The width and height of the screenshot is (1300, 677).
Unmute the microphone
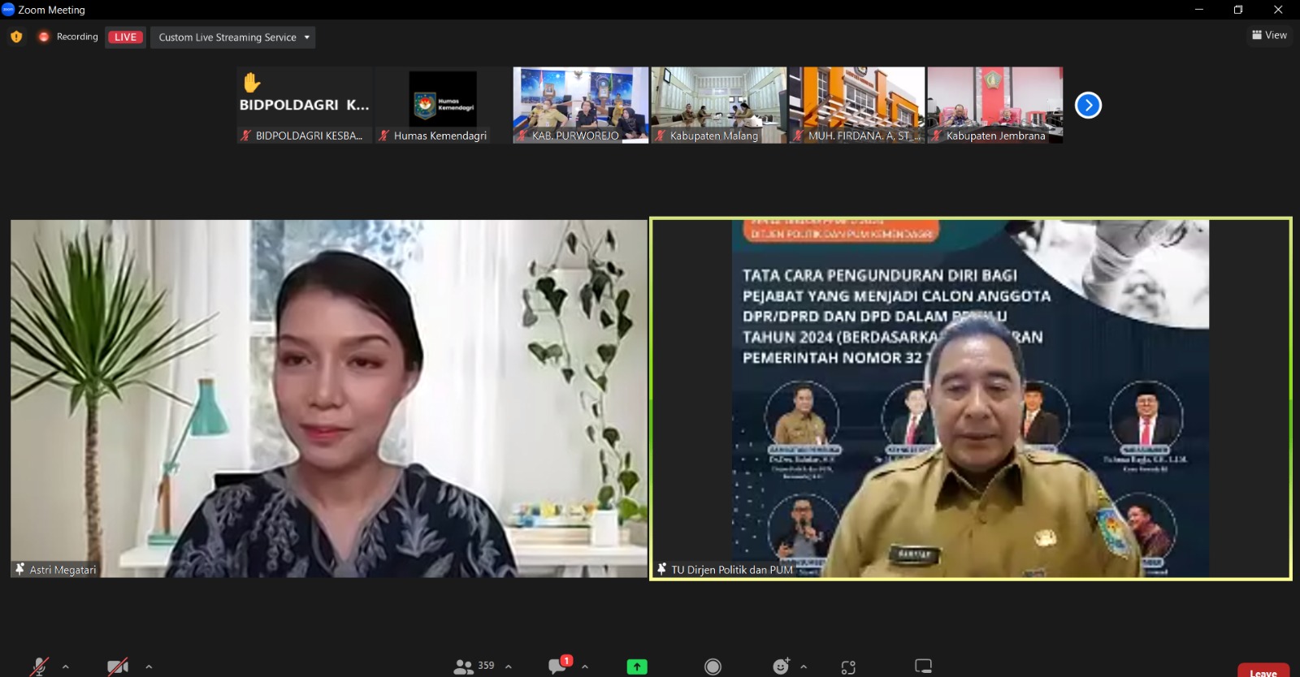[39, 666]
